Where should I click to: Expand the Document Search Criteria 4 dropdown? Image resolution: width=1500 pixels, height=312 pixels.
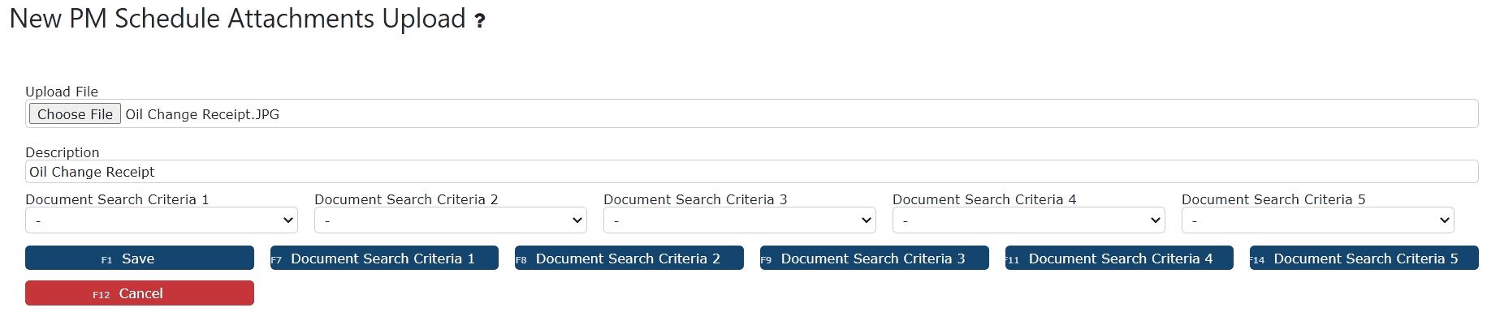point(1029,220)
